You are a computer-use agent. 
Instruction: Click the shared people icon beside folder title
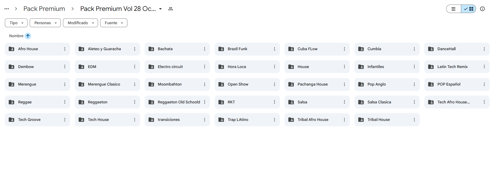171,9
